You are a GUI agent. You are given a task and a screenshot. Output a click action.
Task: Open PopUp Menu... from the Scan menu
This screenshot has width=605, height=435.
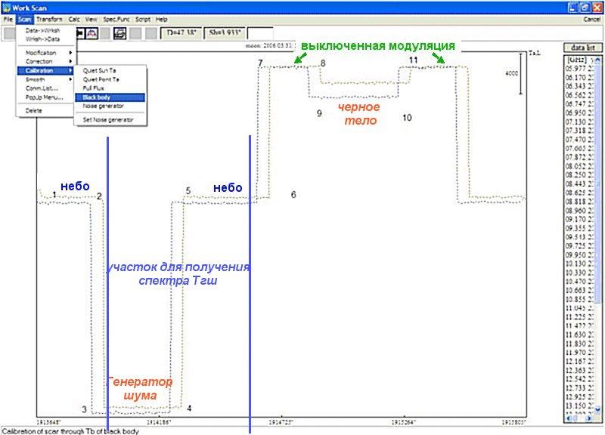click(45, 97)
